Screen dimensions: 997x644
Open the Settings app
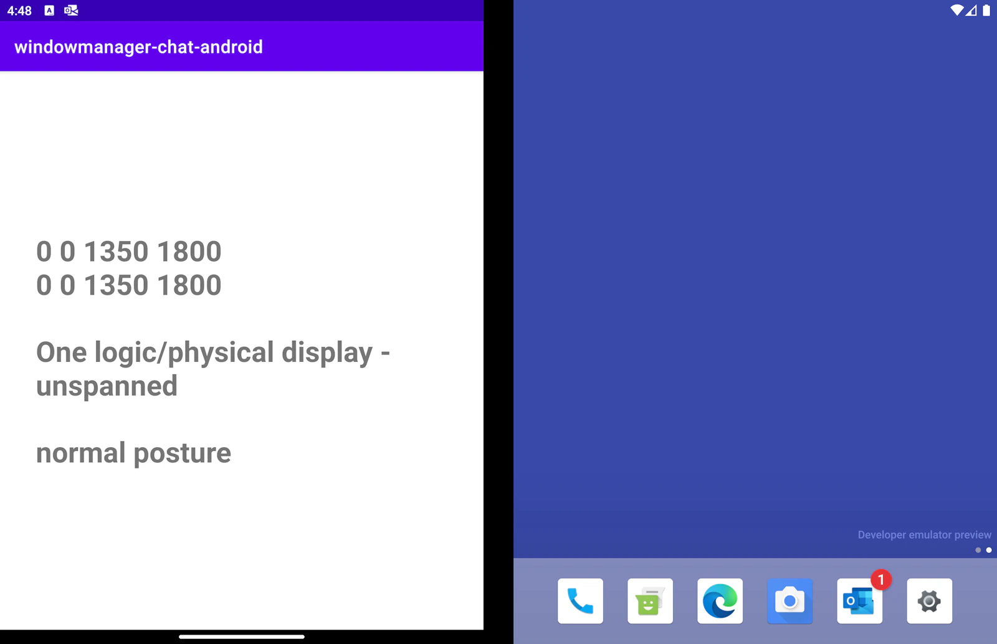tap(929, 601)
